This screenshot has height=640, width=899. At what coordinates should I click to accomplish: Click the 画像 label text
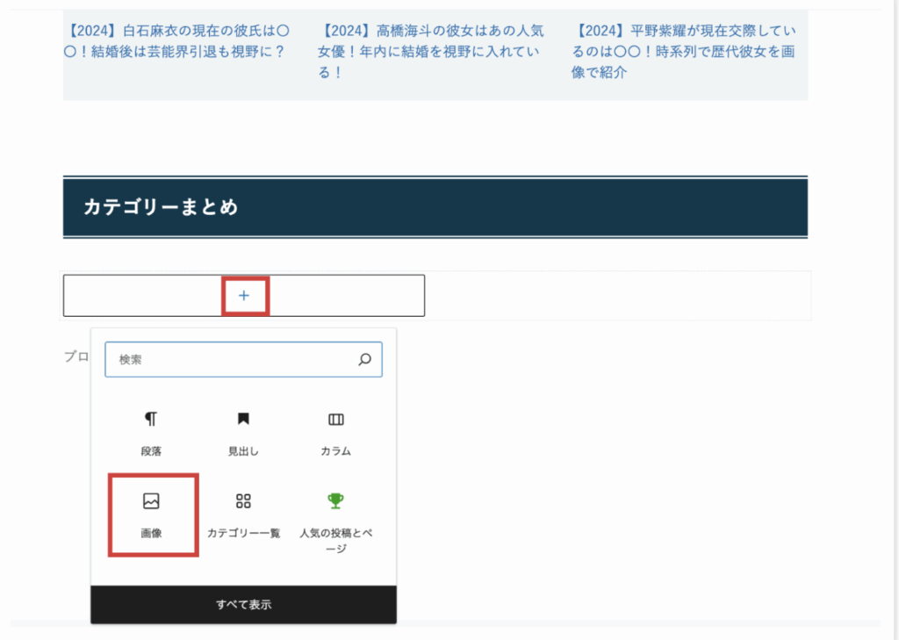pos(151,533)
